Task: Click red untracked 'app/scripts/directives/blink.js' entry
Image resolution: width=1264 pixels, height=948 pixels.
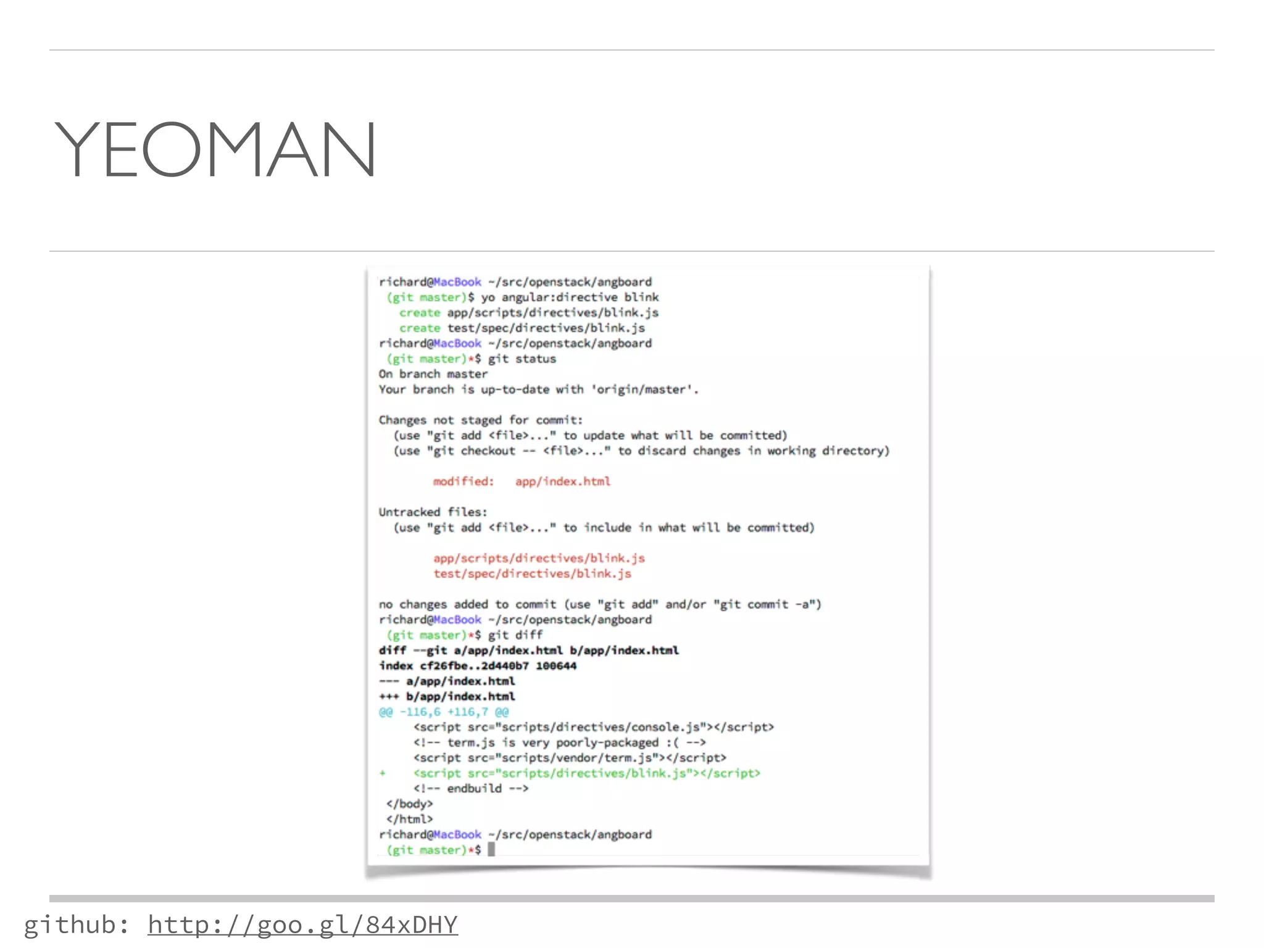Action: (x=539, y=559)
